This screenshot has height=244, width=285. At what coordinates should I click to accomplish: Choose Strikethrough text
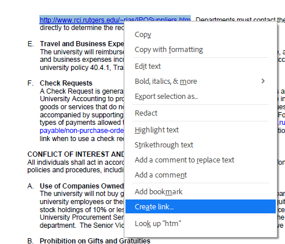(x=201, y=145)
